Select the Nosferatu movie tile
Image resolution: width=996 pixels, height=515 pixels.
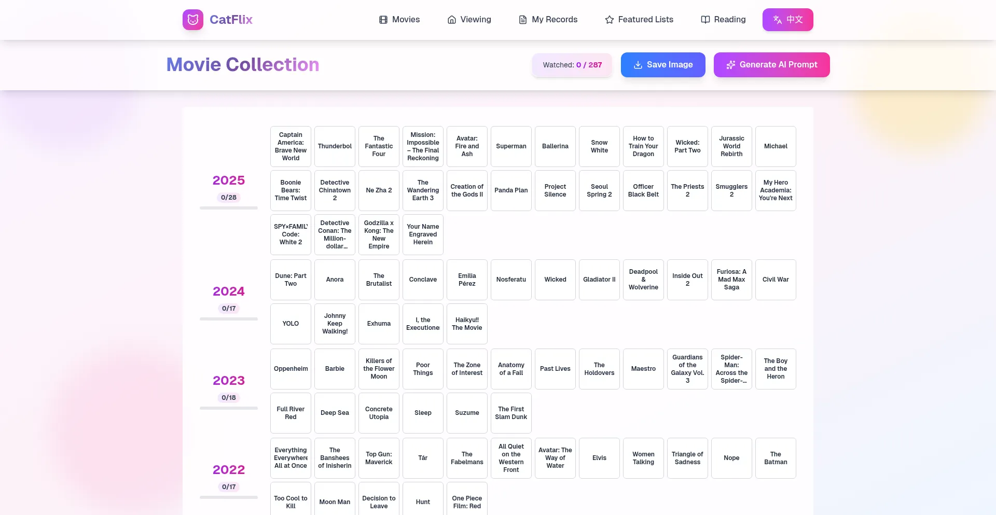pos(511,280)
